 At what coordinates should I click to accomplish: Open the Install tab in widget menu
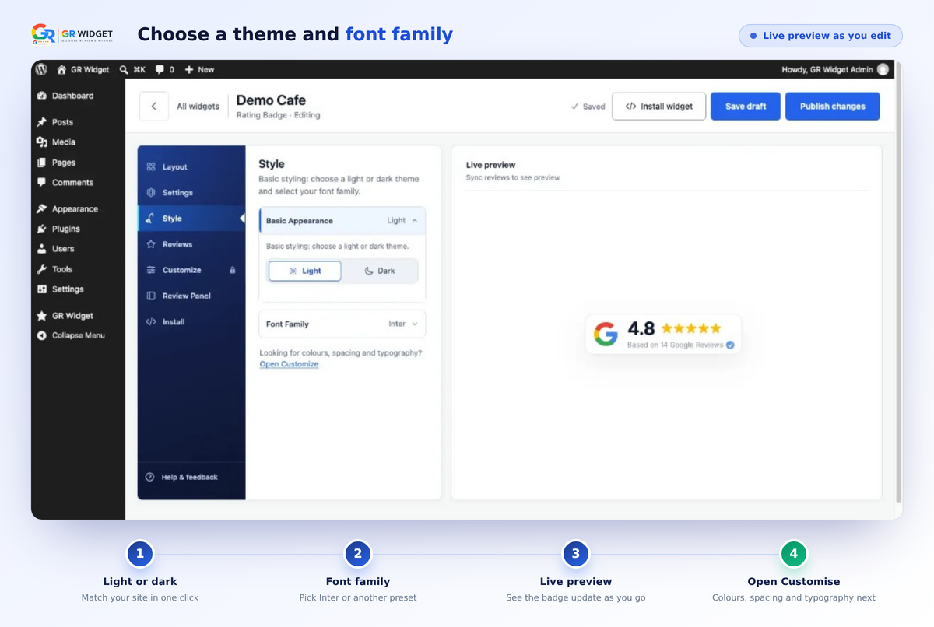coord(191,321)
